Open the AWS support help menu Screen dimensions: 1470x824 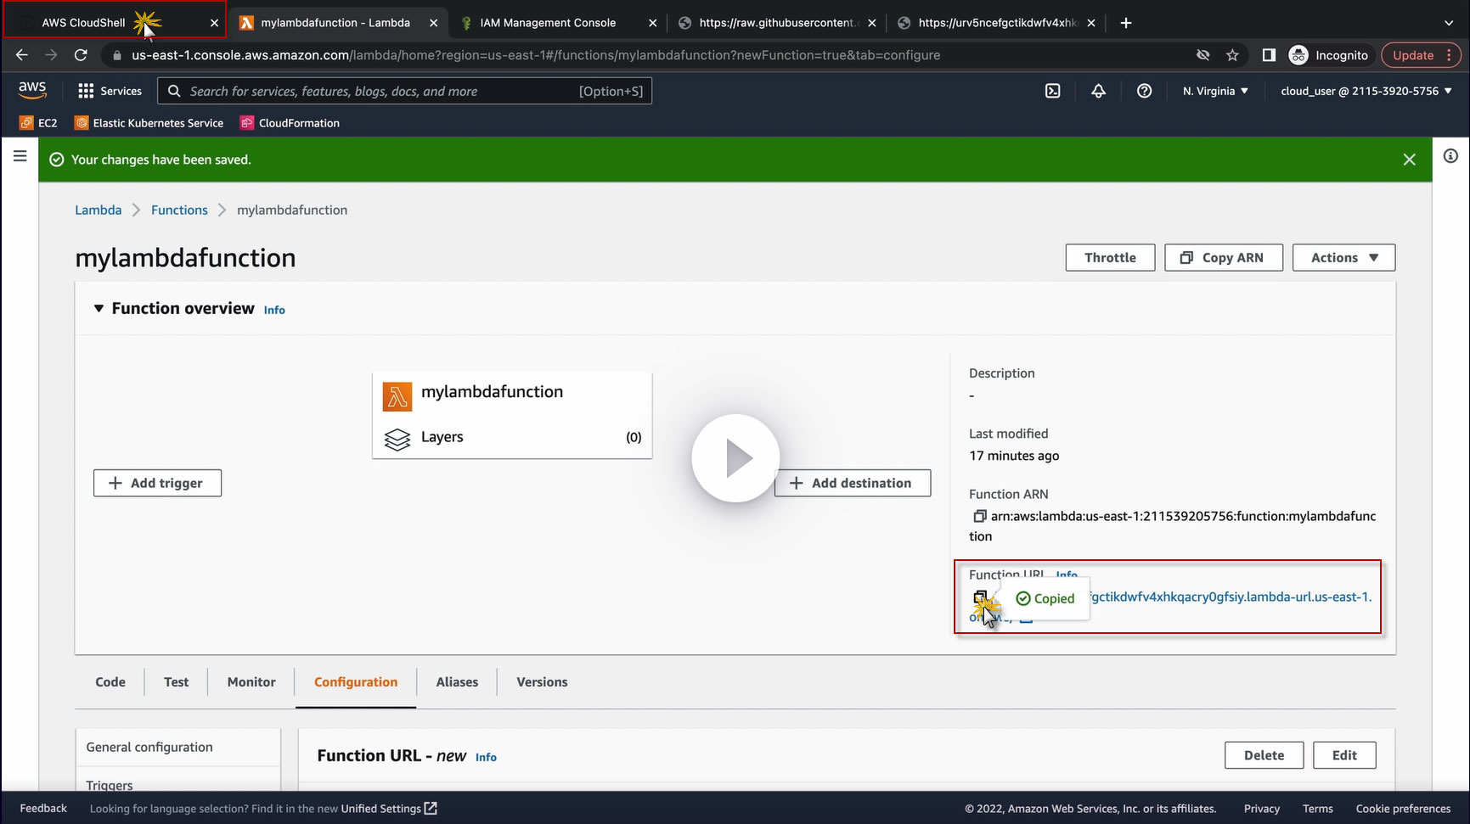click(x=1145, y=91)
